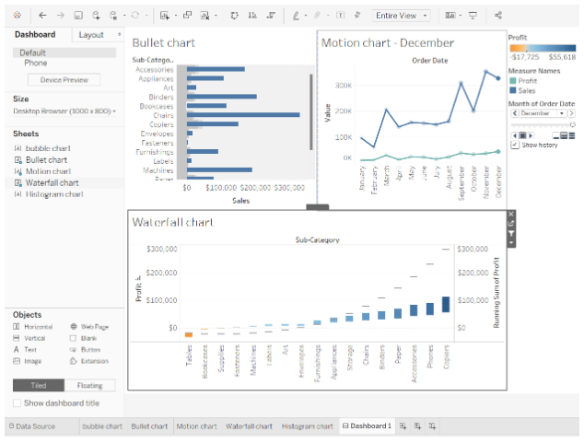This screenshot has height=443, width=584.
Task: Close the Waterfall chart container
Action: (511, 215)
